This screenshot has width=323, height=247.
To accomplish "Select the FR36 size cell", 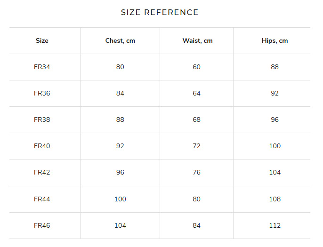I will 42,93.
